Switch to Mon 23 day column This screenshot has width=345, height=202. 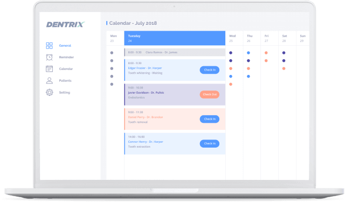pos(115,38)
